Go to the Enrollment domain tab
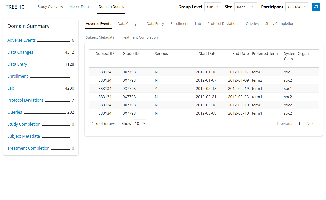The image size is (326, 200). pyautogui.click(x=179, y=24)
